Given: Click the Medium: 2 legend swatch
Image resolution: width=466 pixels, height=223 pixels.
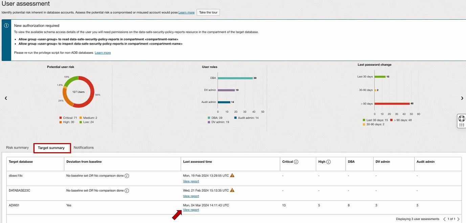Looking at the screenshot, I should 81,118.
